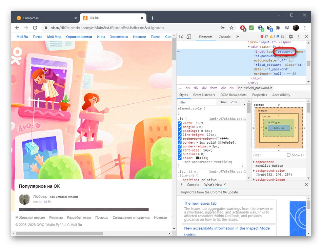Expand the appearance computed property
Viewport: 322px width, 247px height.
pyautogui.click(x=254, y=162)
